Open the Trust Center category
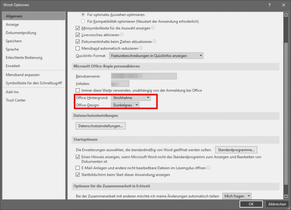Image resolution: width=291 pixels, height=210 pixels. tap(16, 100)
